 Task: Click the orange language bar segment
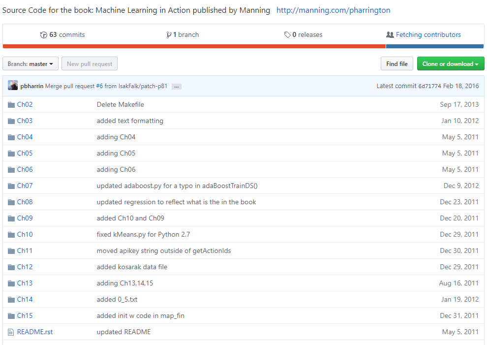[194, 46]
